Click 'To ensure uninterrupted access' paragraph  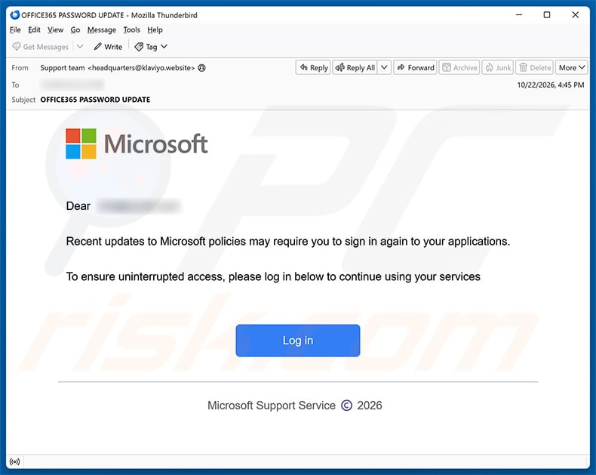coord(273,276)
